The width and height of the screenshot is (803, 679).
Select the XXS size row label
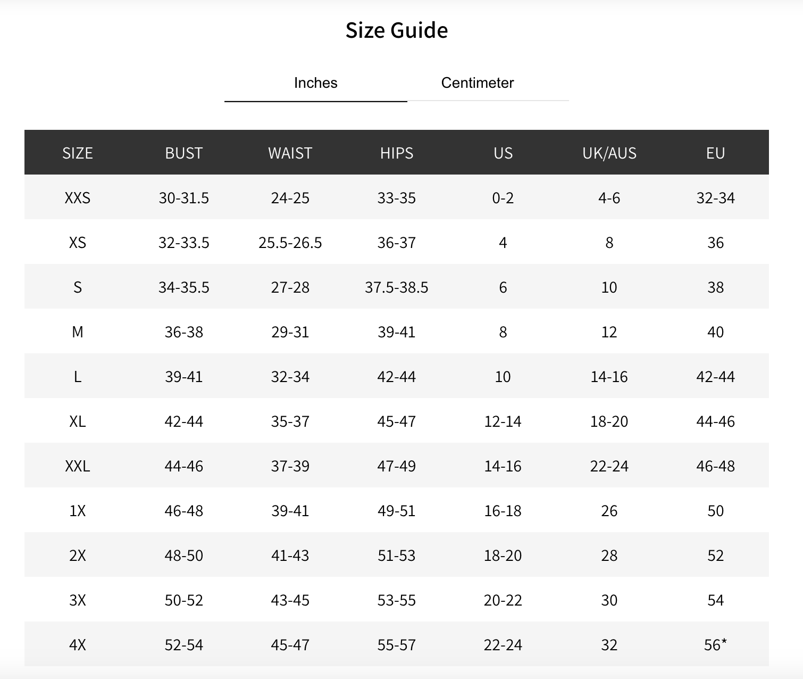click(x=78, y=198)
